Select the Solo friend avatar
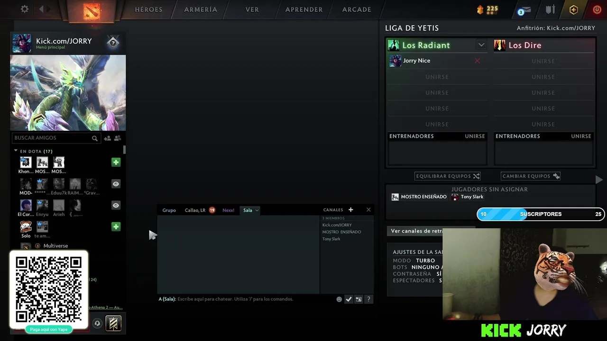Screen dimensions: 607x341 (x=26, y=226)
